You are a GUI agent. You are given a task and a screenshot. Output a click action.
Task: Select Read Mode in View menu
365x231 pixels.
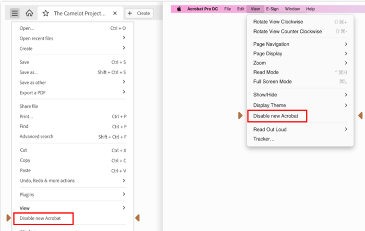(x=300, y=72)
